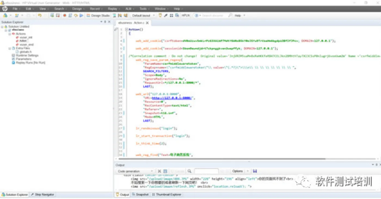Switch to the Thumbnail Explorer tab
This screenshot has height=199, width=381.
(x=167, y=195)
